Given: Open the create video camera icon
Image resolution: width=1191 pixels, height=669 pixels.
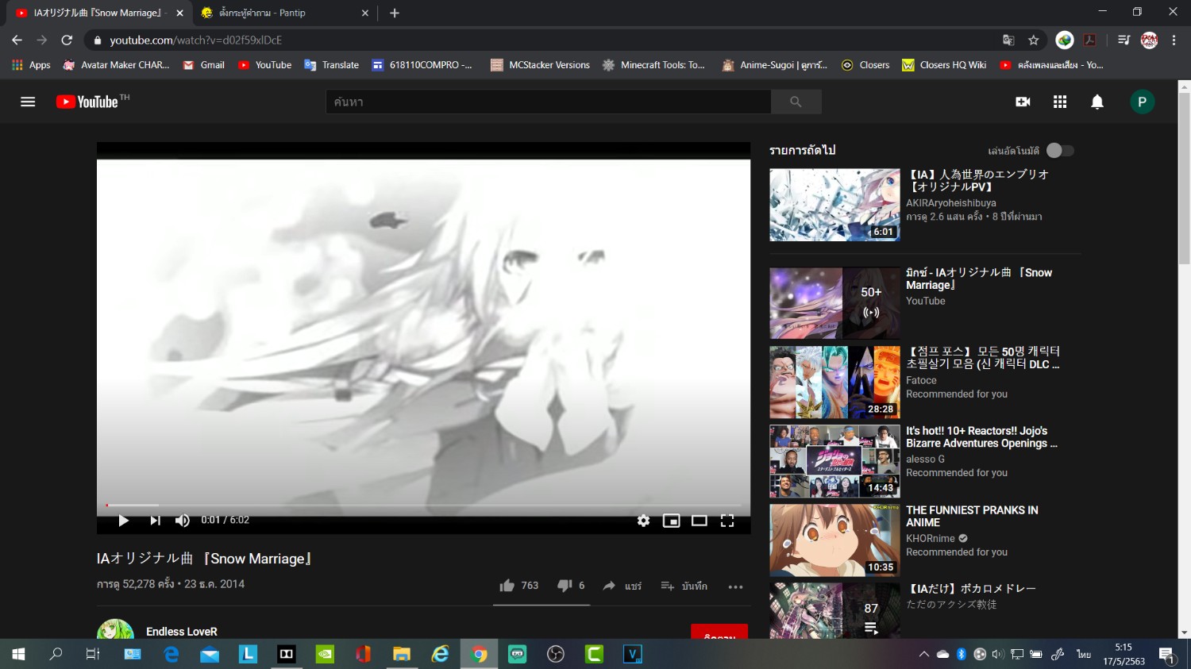Looking at the screenshot, I should (1023, 102).
